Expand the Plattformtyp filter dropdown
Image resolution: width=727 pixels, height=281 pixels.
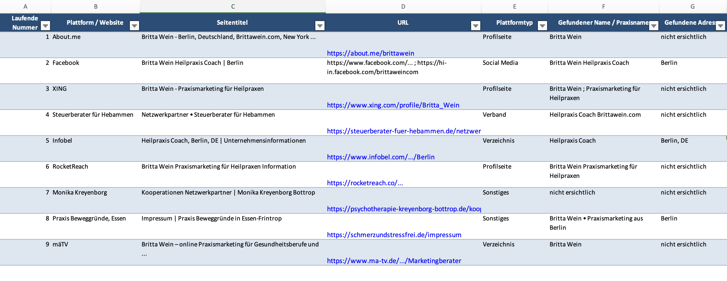coord(542,26)
